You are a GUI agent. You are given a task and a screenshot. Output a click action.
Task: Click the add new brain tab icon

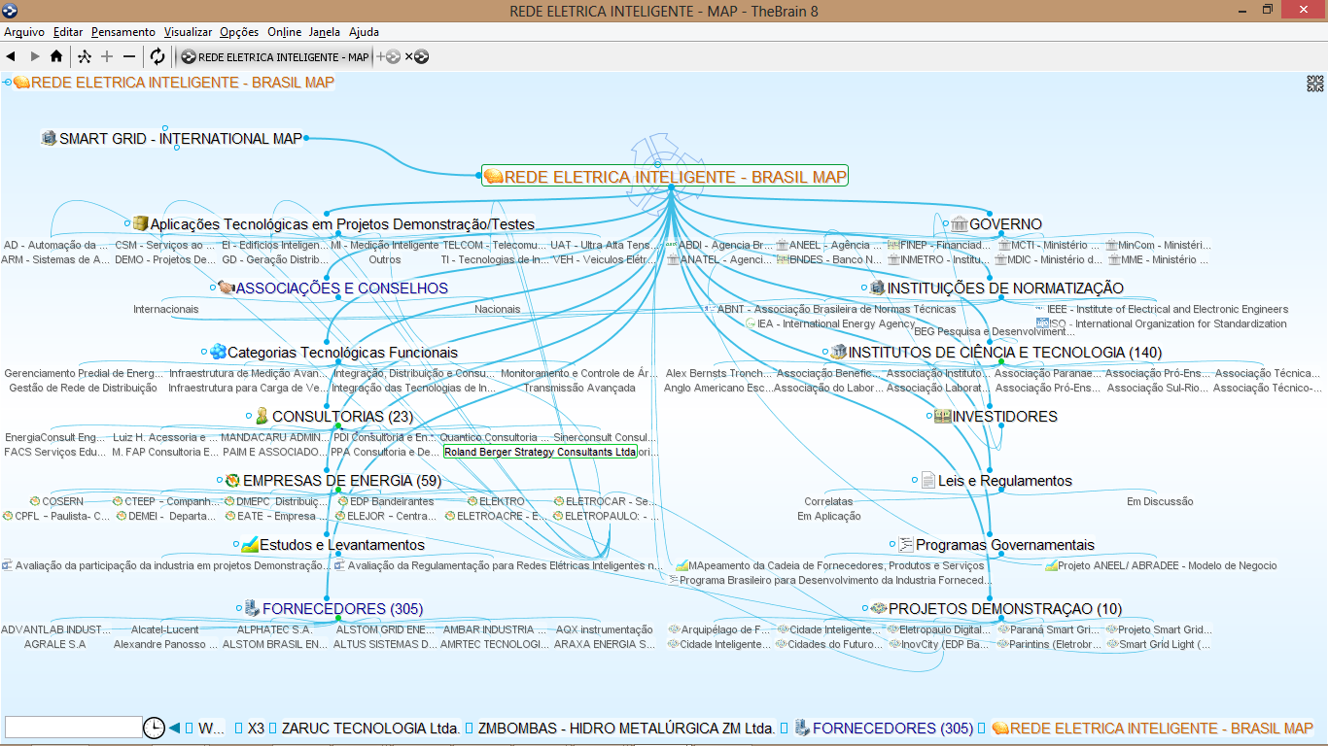pyautogui.click(x=388, y=57)
